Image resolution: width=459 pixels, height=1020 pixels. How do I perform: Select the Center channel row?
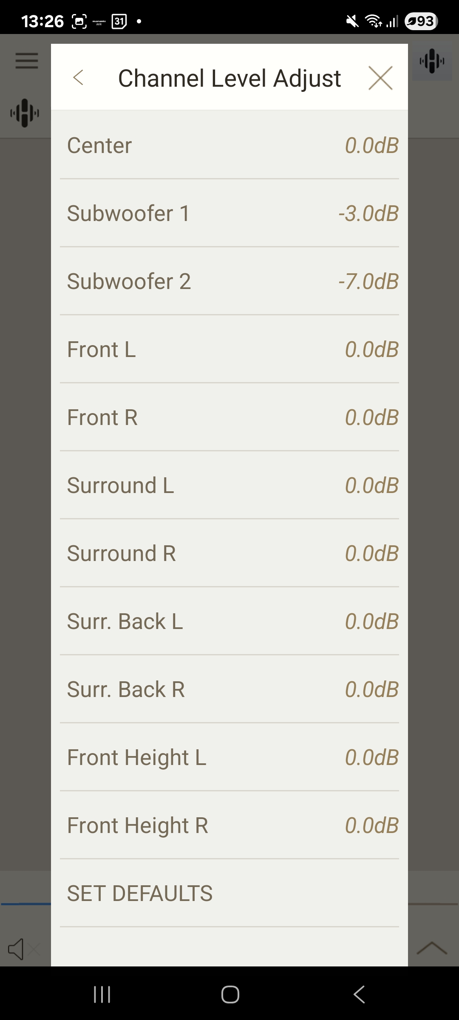click(x=229, y=145)
